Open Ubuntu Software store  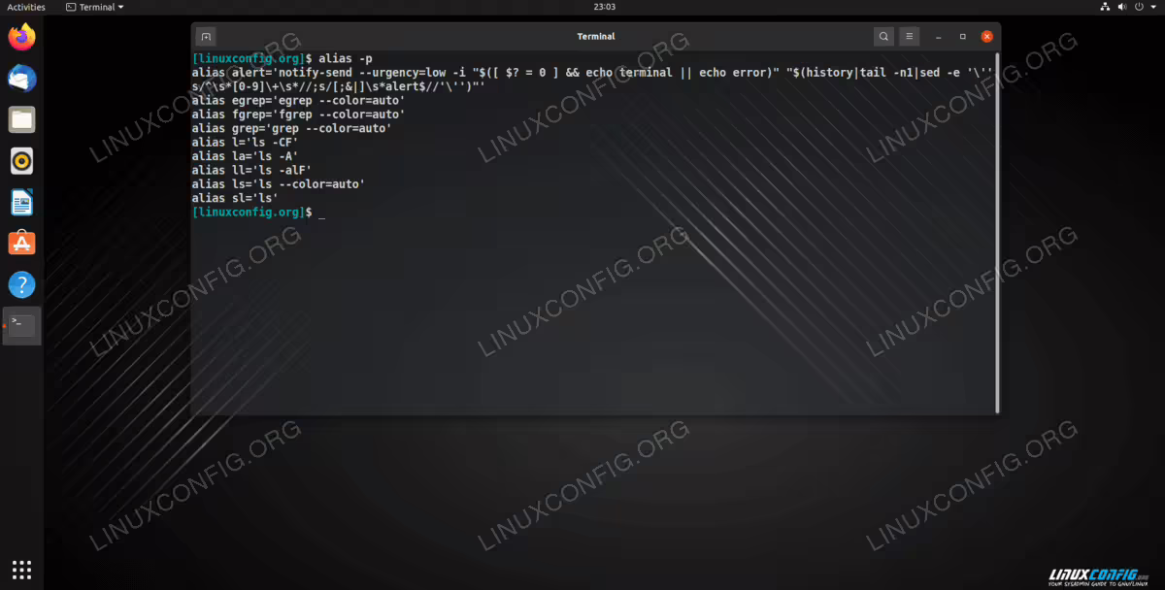click(21, 244)
